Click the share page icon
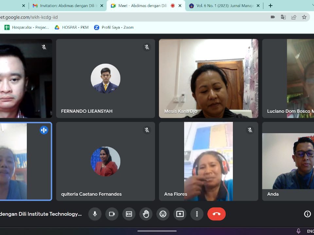This screenshot has width=314, height=235. pyautogui.click(x=294, y=17)
